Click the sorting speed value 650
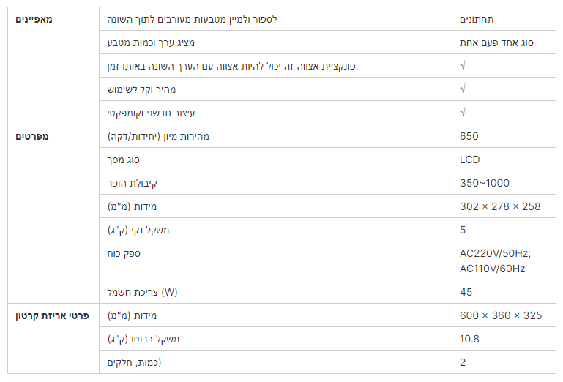 [469, 136]
